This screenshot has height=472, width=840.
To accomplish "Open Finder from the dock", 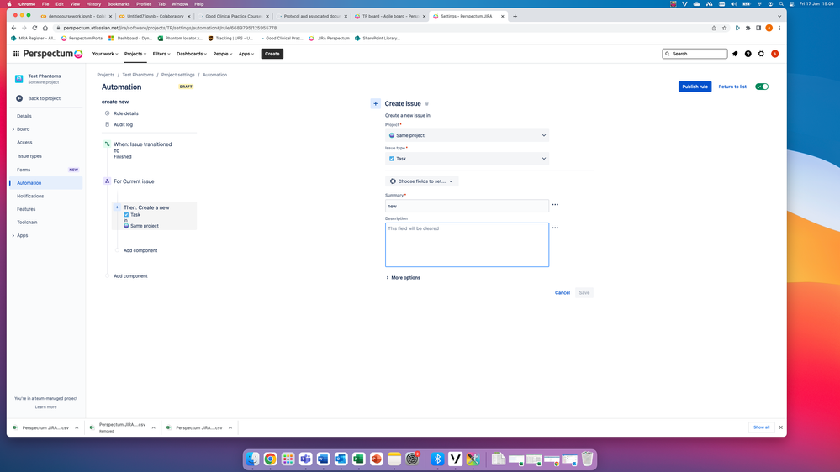I will click(x=252, y=459).
